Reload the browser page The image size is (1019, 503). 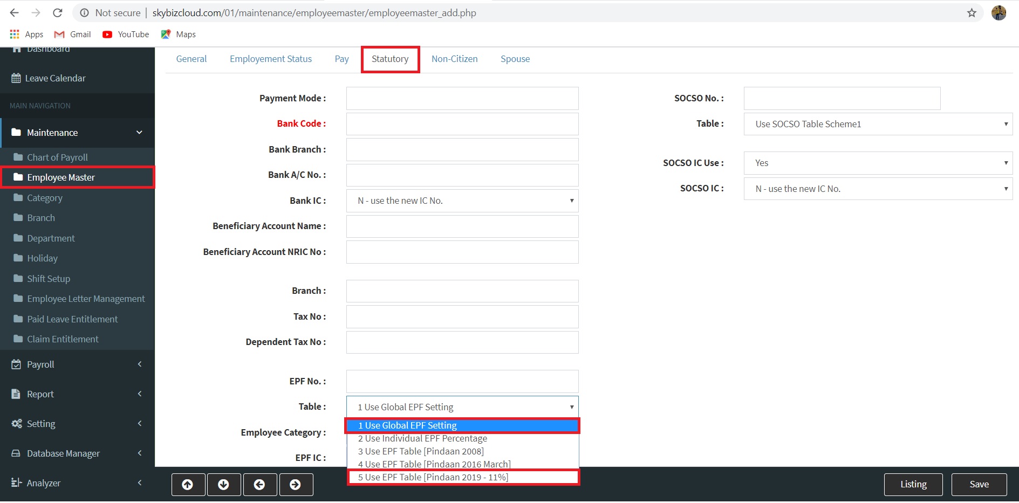(58, 13)
